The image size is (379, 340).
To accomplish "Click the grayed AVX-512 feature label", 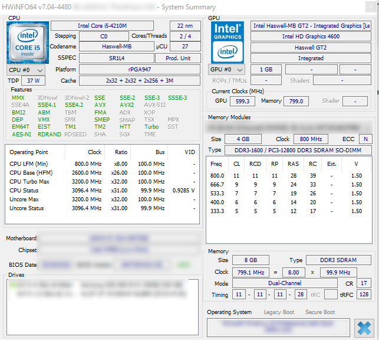I will (x=155, y=105).
